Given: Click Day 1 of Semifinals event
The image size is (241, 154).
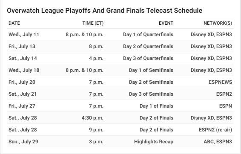Looking at the screenshot, I should click(151, 70).
